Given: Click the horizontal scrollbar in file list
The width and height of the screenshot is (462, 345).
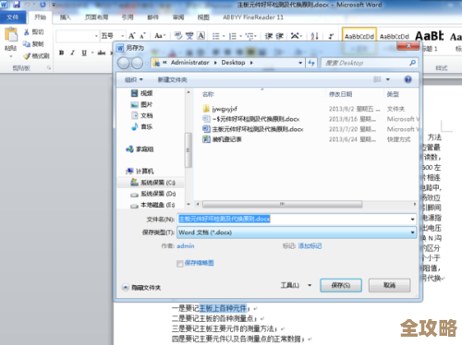Looking at the screenshot, I should (282, 204).
